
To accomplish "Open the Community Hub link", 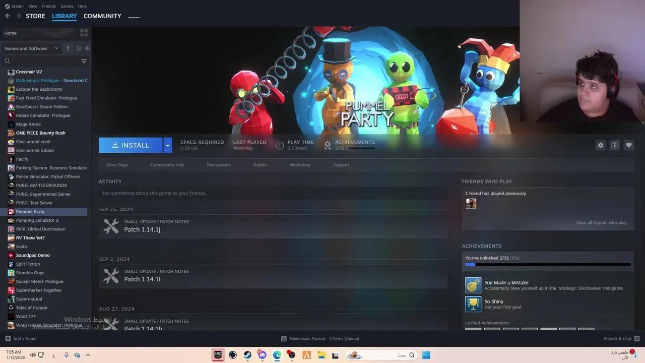I will [167, 165].
